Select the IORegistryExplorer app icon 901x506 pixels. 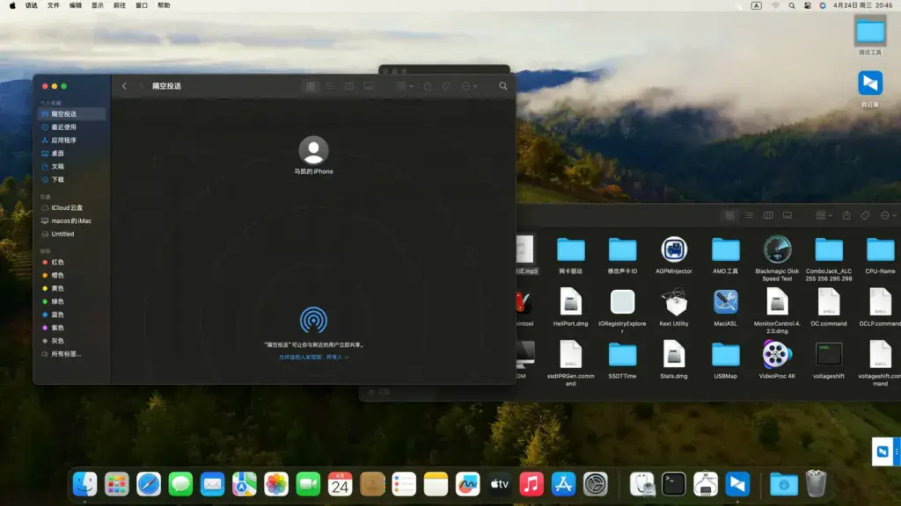click(622, 302)
